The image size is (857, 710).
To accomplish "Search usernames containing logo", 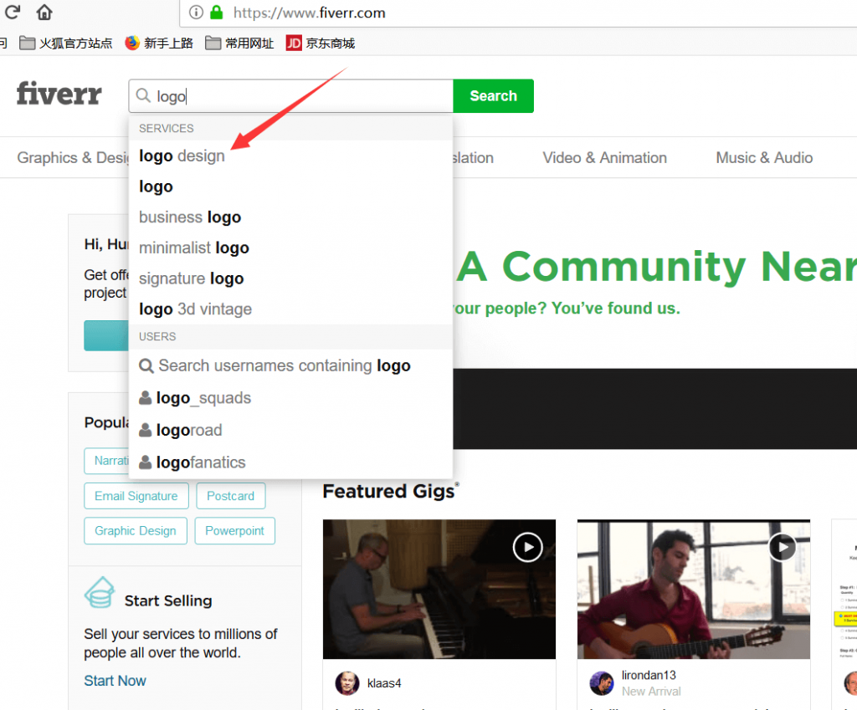I will pos(290,365).
